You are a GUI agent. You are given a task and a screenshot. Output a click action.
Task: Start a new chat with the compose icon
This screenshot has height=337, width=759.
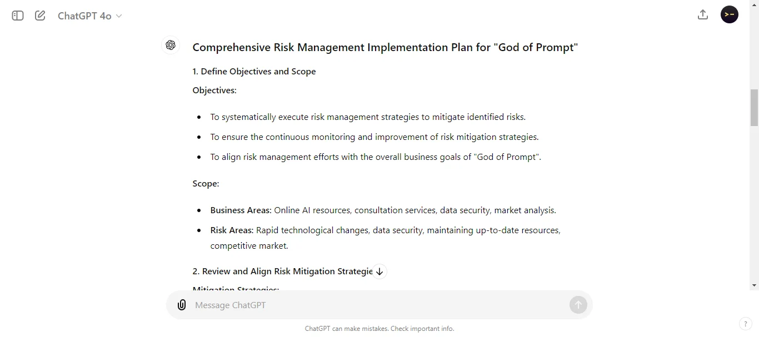[39, 16]
